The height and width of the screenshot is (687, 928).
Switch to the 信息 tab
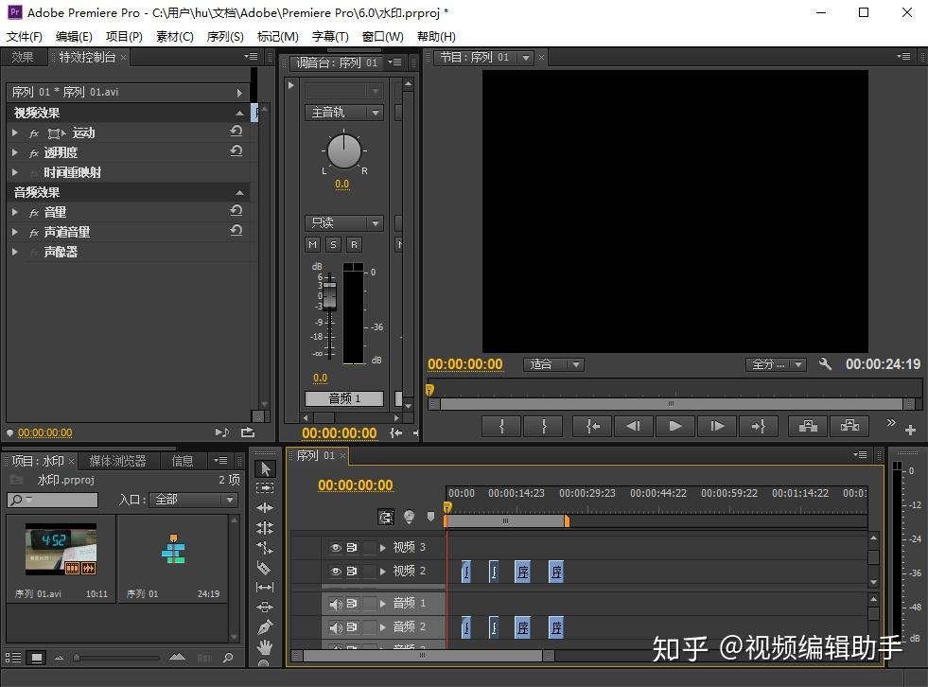(183, 461)
